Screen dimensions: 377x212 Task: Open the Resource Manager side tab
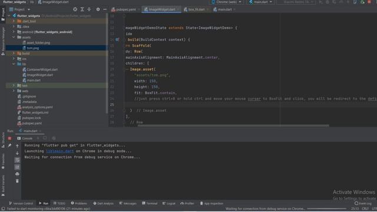(3, 41)
